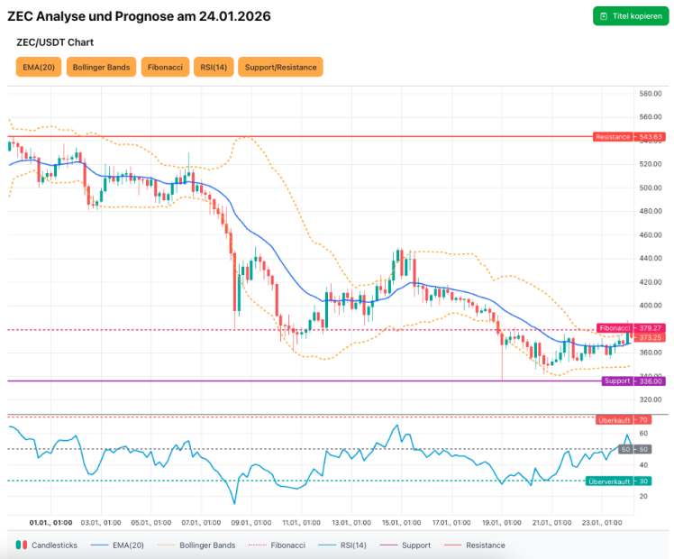Toggle the EMA(20) indicator button
674x559 pixels.
38,67
